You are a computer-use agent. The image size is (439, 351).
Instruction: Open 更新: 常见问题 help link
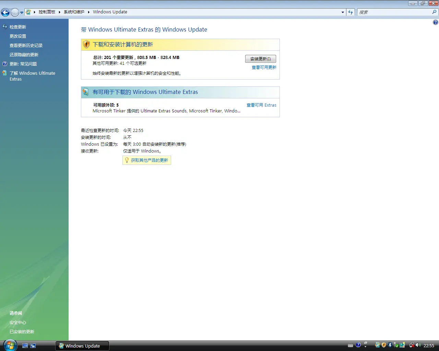pos(23,64)
